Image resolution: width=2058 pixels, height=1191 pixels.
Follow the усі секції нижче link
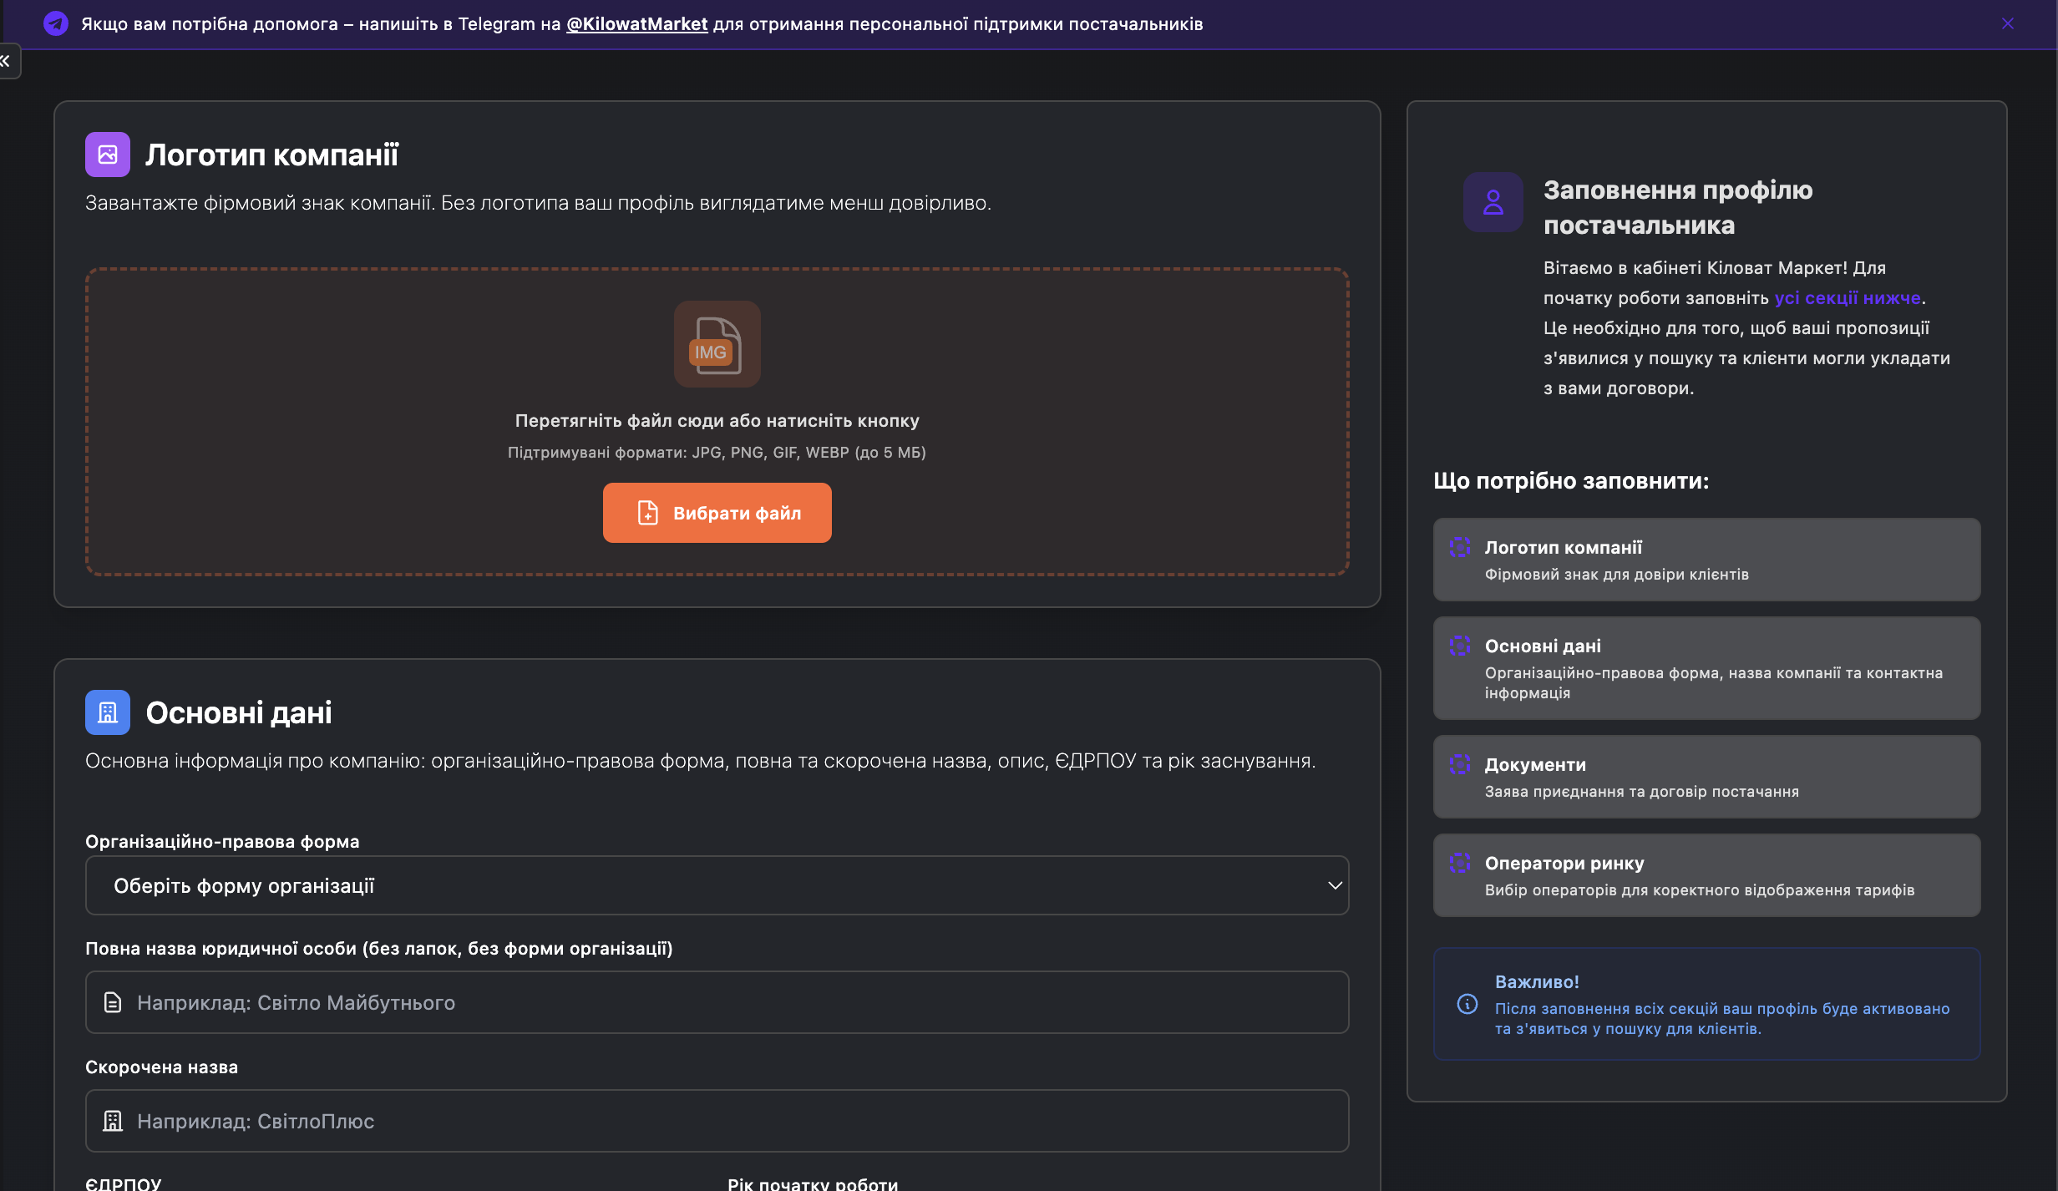1848,298
